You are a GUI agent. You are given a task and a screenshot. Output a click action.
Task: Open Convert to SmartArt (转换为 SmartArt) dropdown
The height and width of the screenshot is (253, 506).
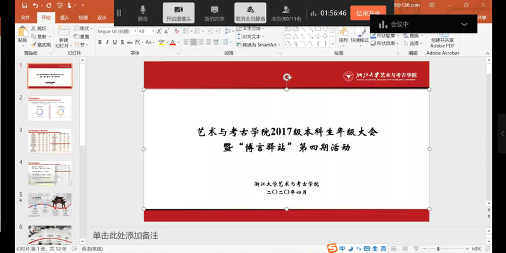click(258, 45)
